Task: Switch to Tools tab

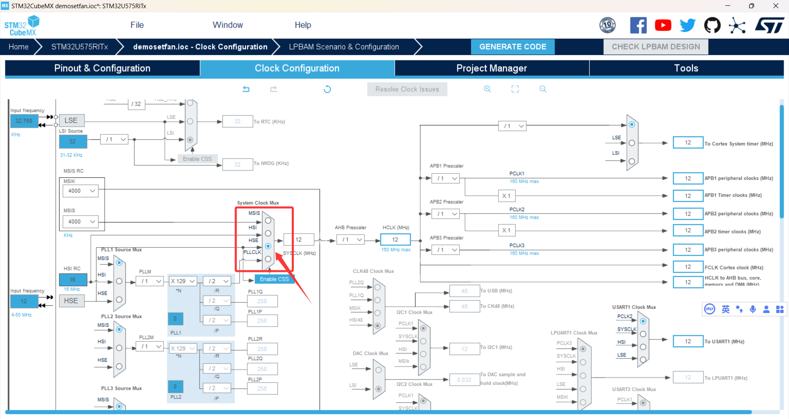Action: [x=686, y=68]
